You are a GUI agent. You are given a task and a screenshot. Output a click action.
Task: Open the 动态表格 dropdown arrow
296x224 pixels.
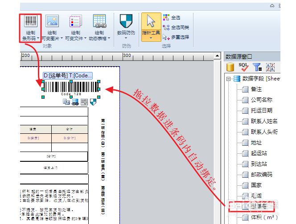[x=109, y=38]
